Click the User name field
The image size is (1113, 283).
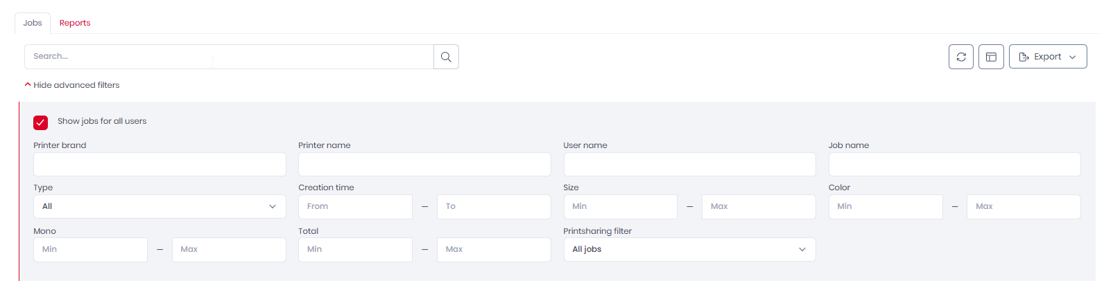[689, 165]
